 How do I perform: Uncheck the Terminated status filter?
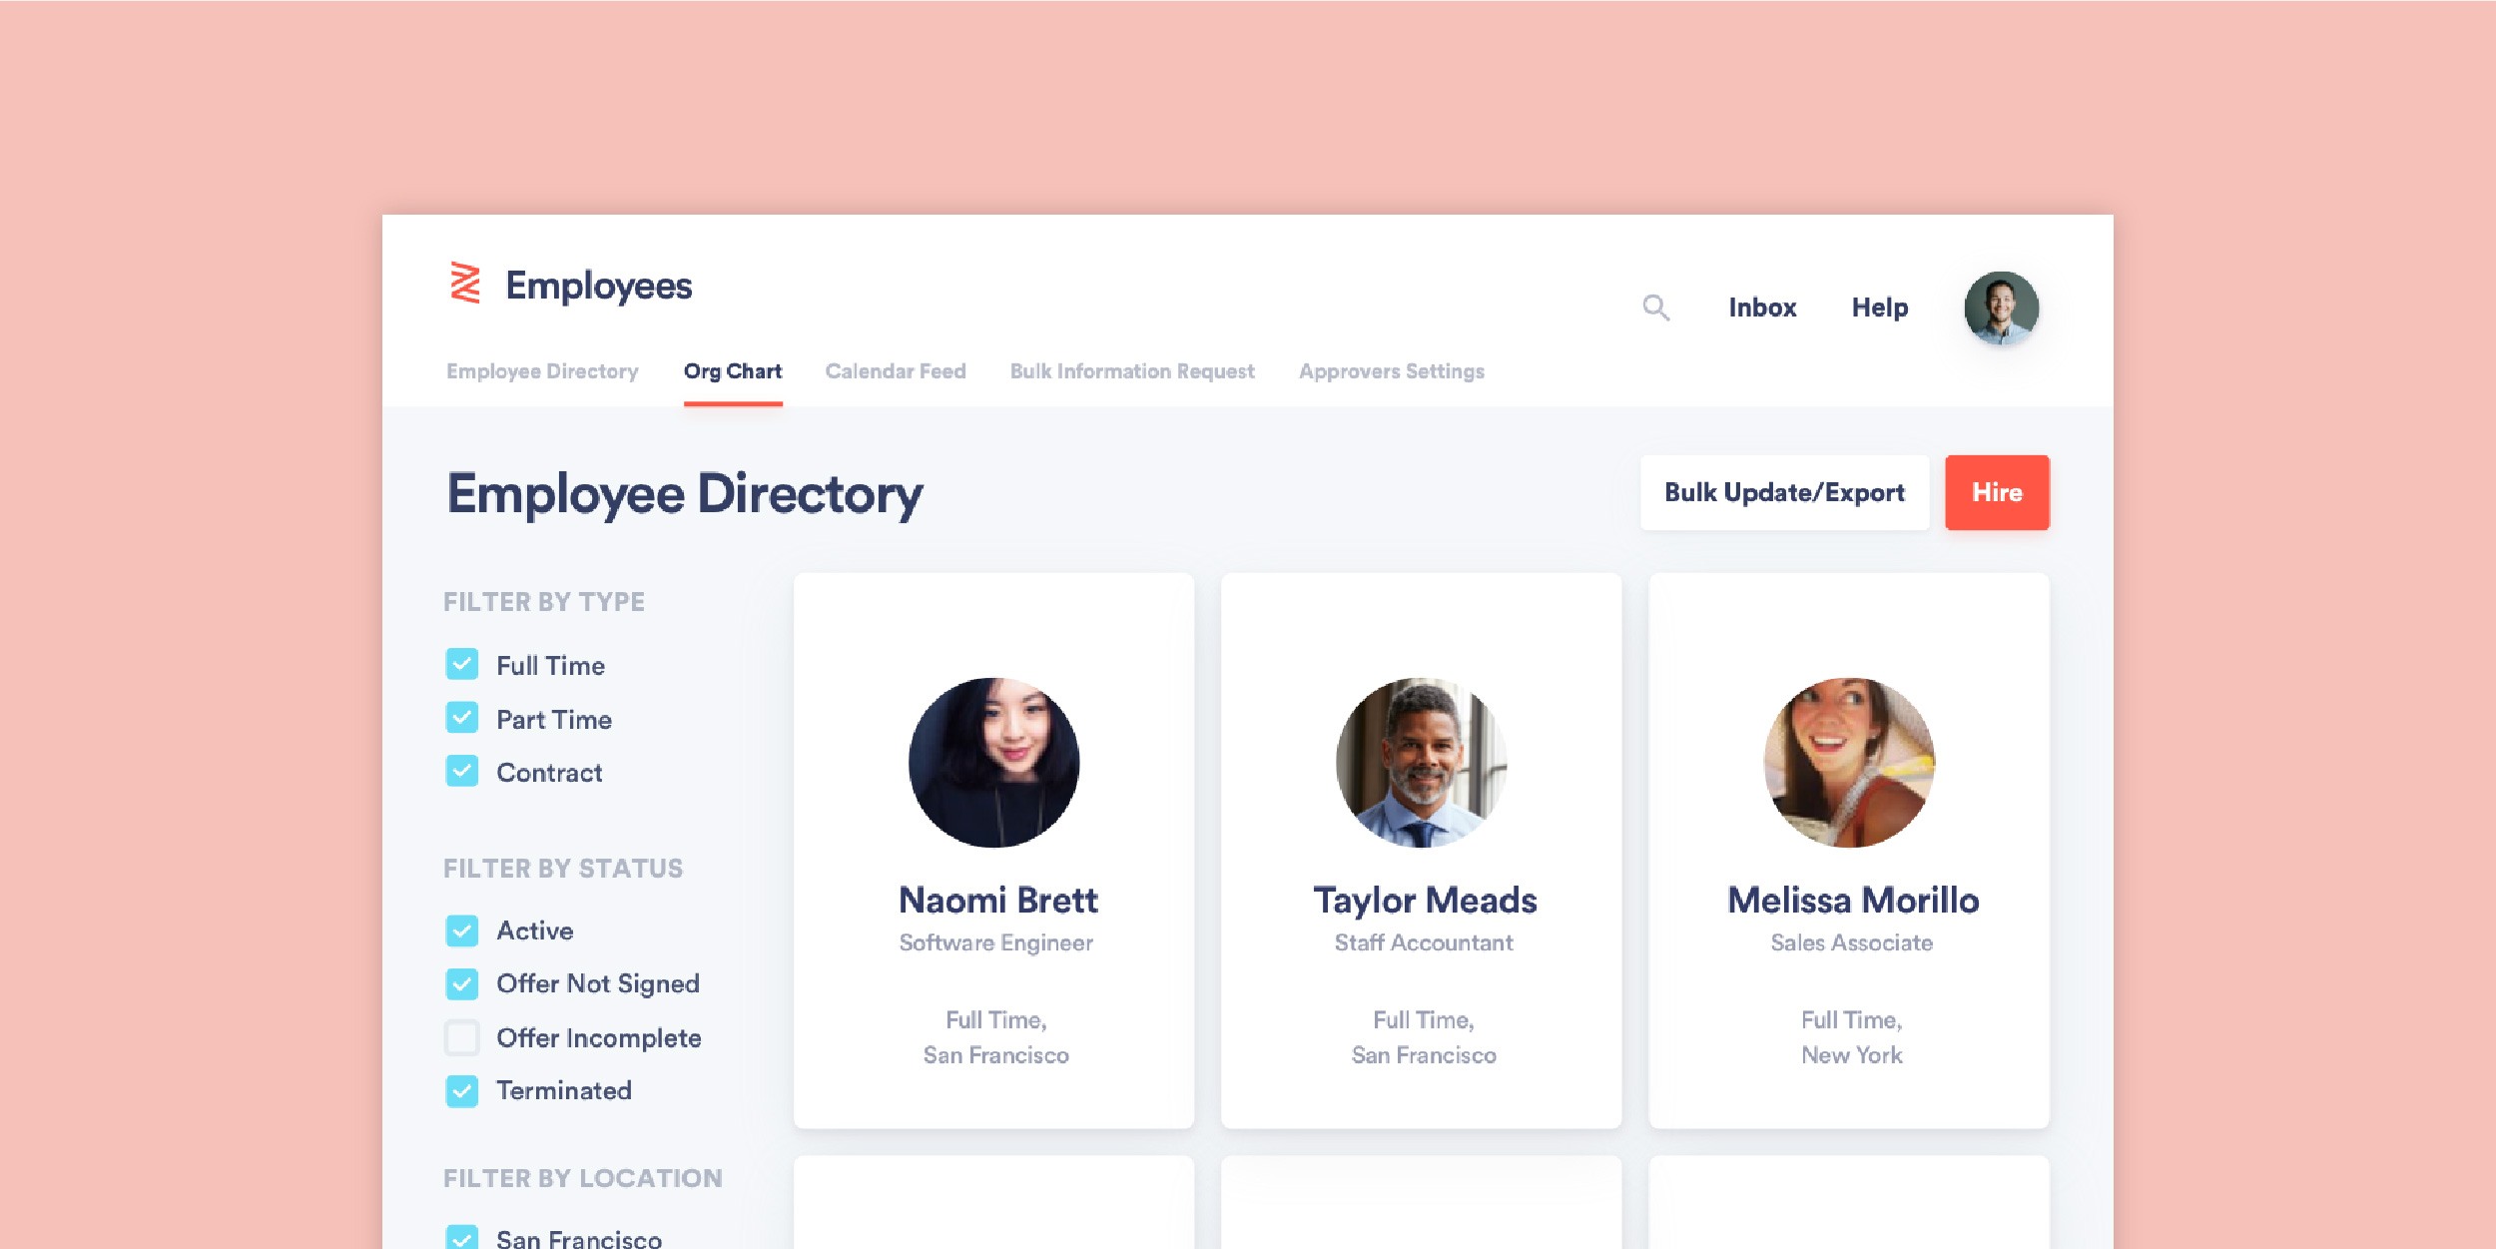tap(461, 1090)
